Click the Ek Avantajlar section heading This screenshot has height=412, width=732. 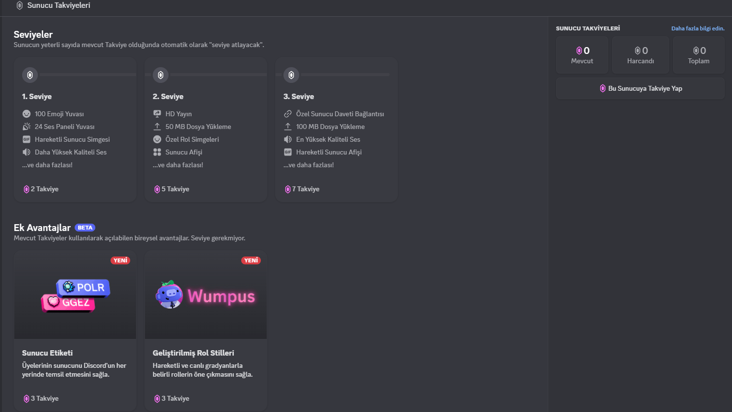[x=42, y=228]
